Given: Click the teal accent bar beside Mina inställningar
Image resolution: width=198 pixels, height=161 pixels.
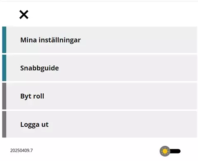Looking at the screenshot, I should [4, 40].
